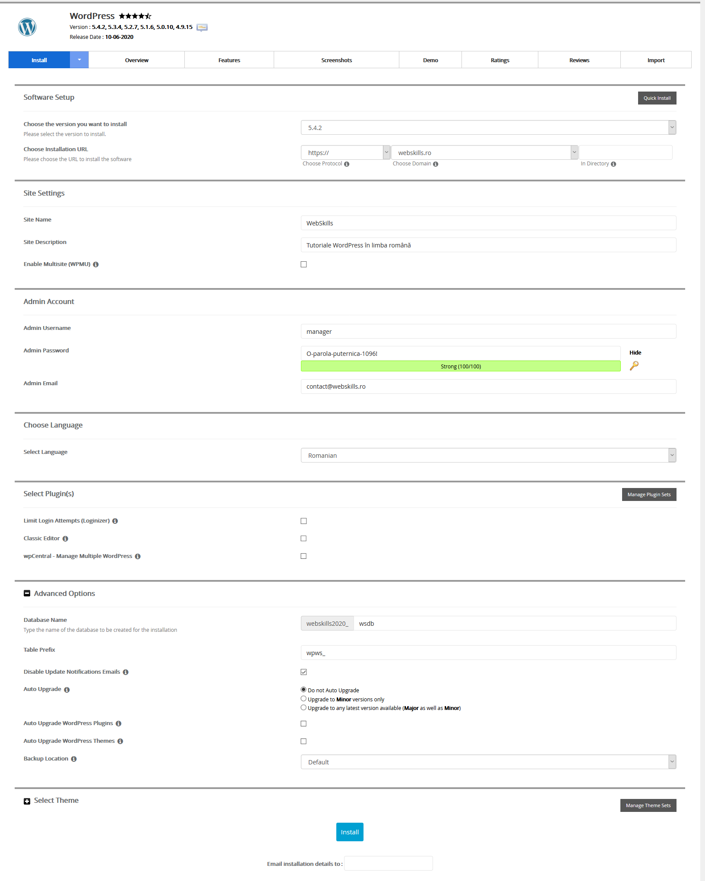Select Upgrade to Minor versions only
Screen dimensions: 705x881
tap(303, 699)
